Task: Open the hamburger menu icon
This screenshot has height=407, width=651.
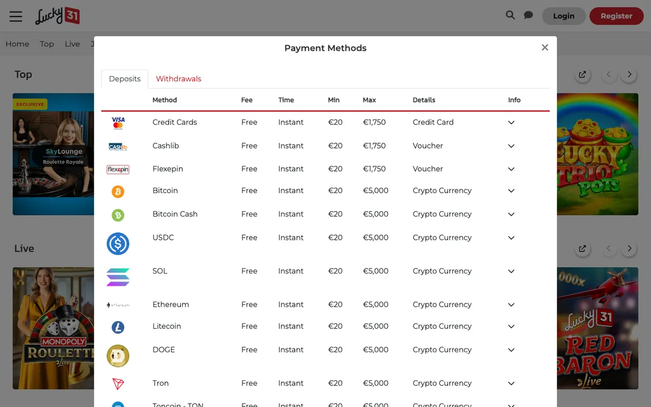Action: tap(16, 16)
